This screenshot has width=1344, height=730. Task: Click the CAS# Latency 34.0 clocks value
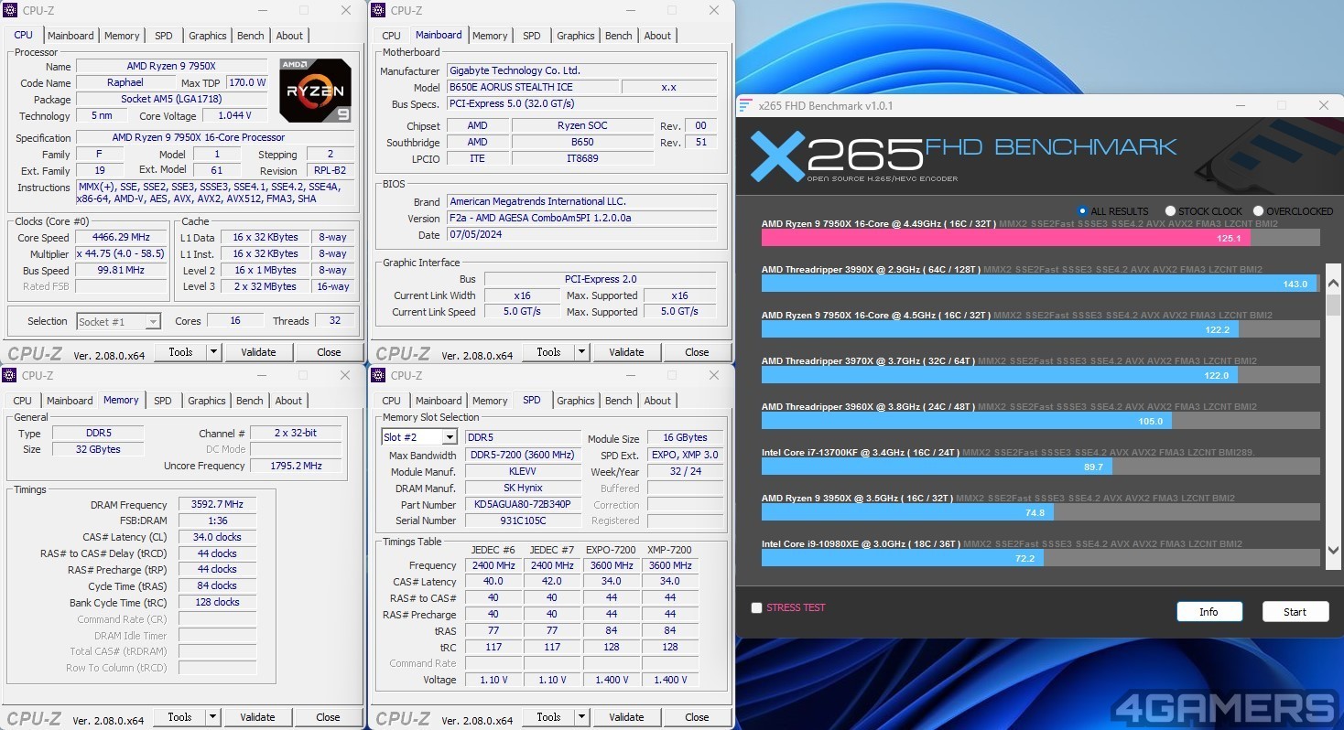(x=217, y=537)
